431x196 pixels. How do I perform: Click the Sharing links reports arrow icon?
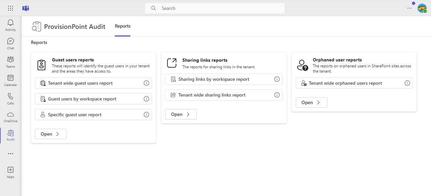[172, 63]
